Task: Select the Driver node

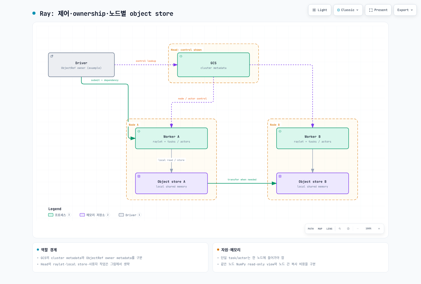Action: coord(81,65)
